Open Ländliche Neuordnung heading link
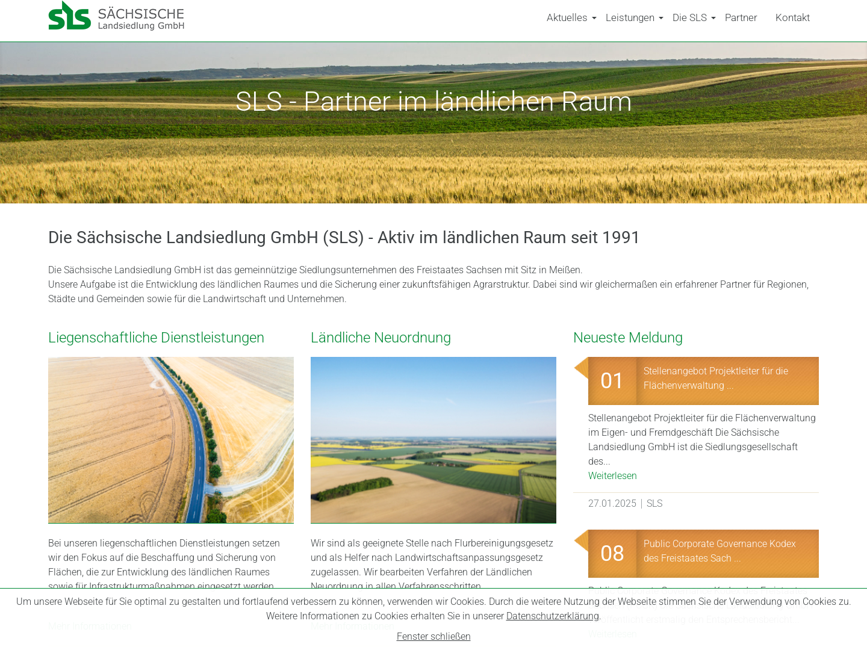The image size is (867, 650). [x=381, y=338]
